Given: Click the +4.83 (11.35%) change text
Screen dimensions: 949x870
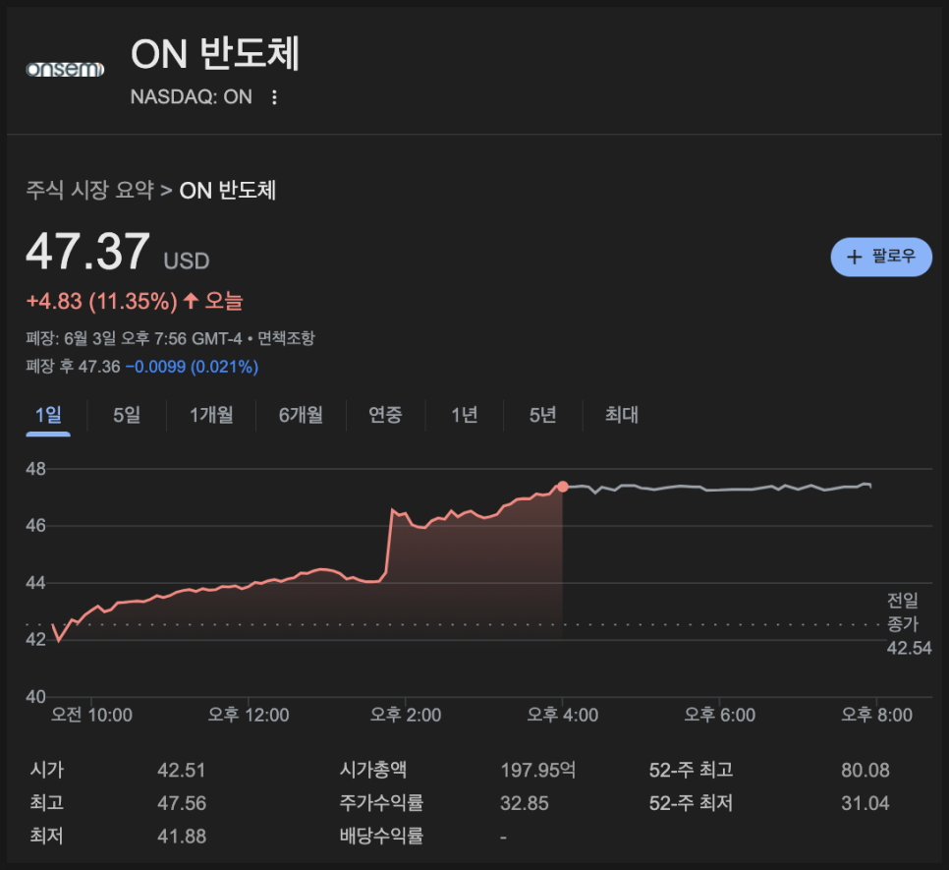Looking at the screenshot, I should pos(102,301).
